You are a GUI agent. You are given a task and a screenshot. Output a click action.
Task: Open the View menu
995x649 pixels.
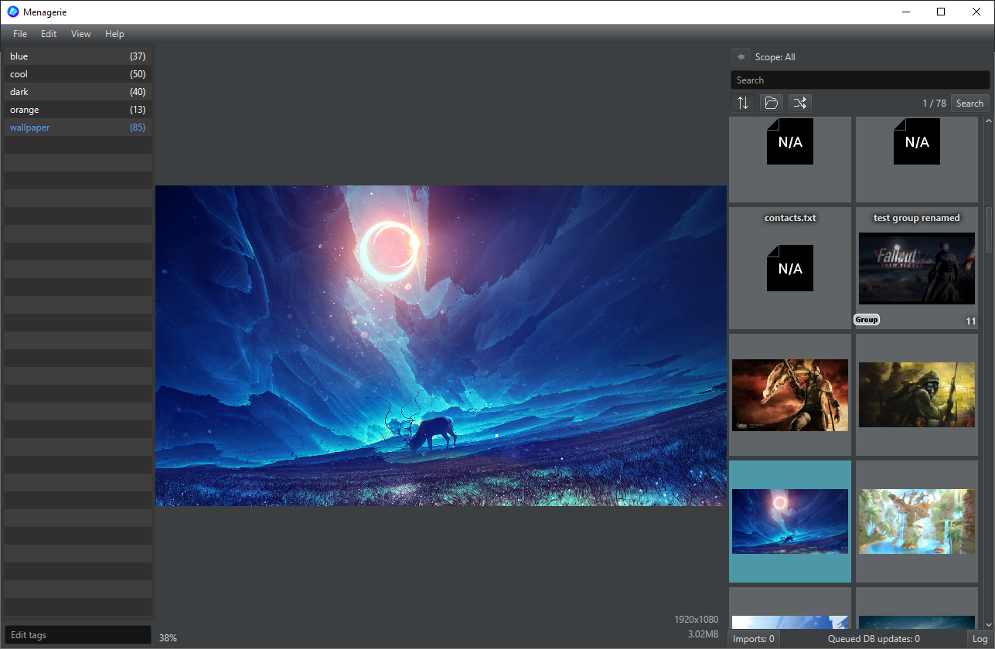click(x=81, y=34)
